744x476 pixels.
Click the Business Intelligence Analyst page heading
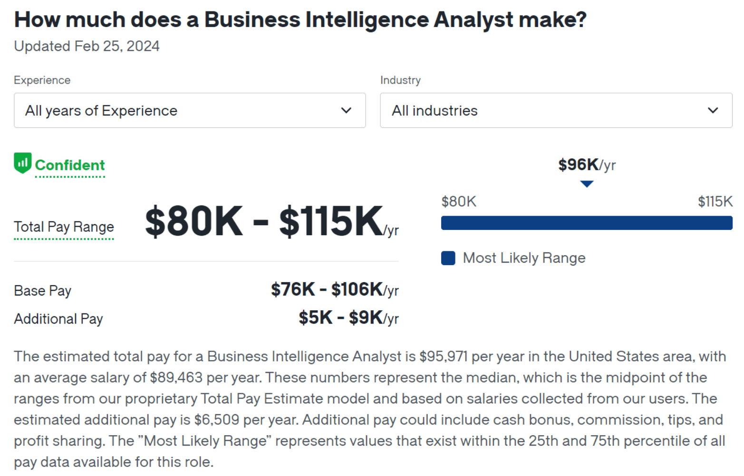(300, 19)
